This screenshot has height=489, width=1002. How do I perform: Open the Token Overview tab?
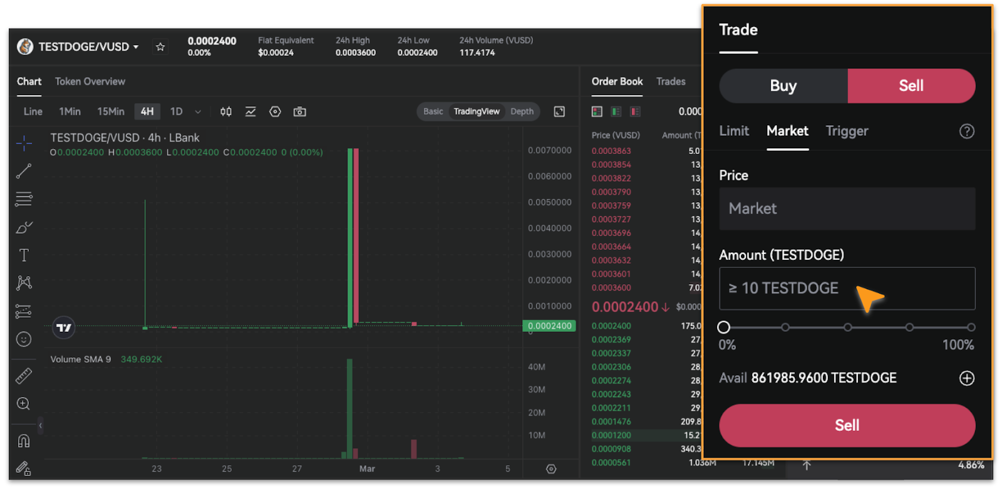[x=90, y=81]
